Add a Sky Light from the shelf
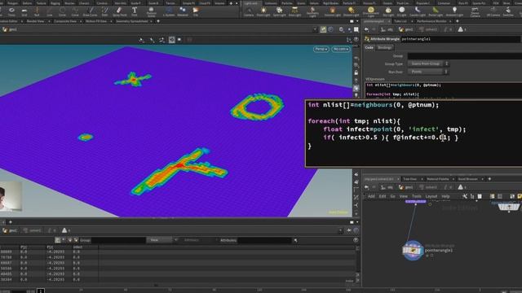 click(388, 11)
